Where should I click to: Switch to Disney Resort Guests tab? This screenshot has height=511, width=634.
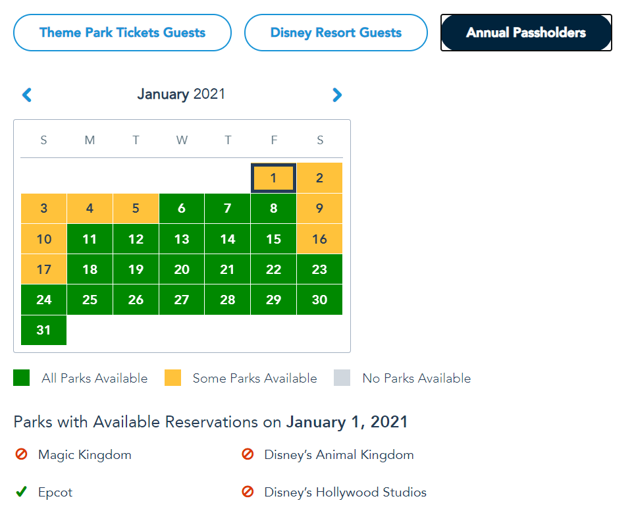point(336,32)
